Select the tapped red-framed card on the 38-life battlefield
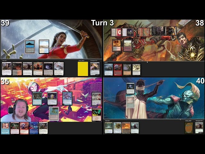205x154 pixels. (143, 32)
